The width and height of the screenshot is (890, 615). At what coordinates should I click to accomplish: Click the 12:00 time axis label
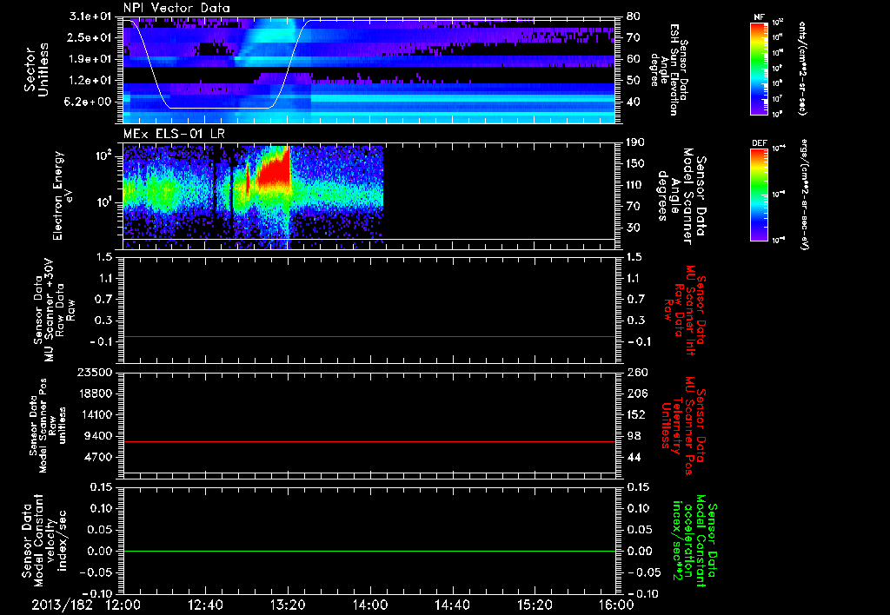123,605
